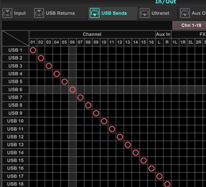Image resolution: width=206 pixels, height=187 pixels.
Task: Select the USB Sends tab label
Action: point(114,13)
